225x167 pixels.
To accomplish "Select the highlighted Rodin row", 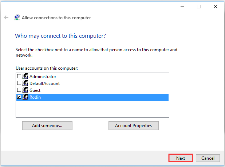I will tap(92, 97).
